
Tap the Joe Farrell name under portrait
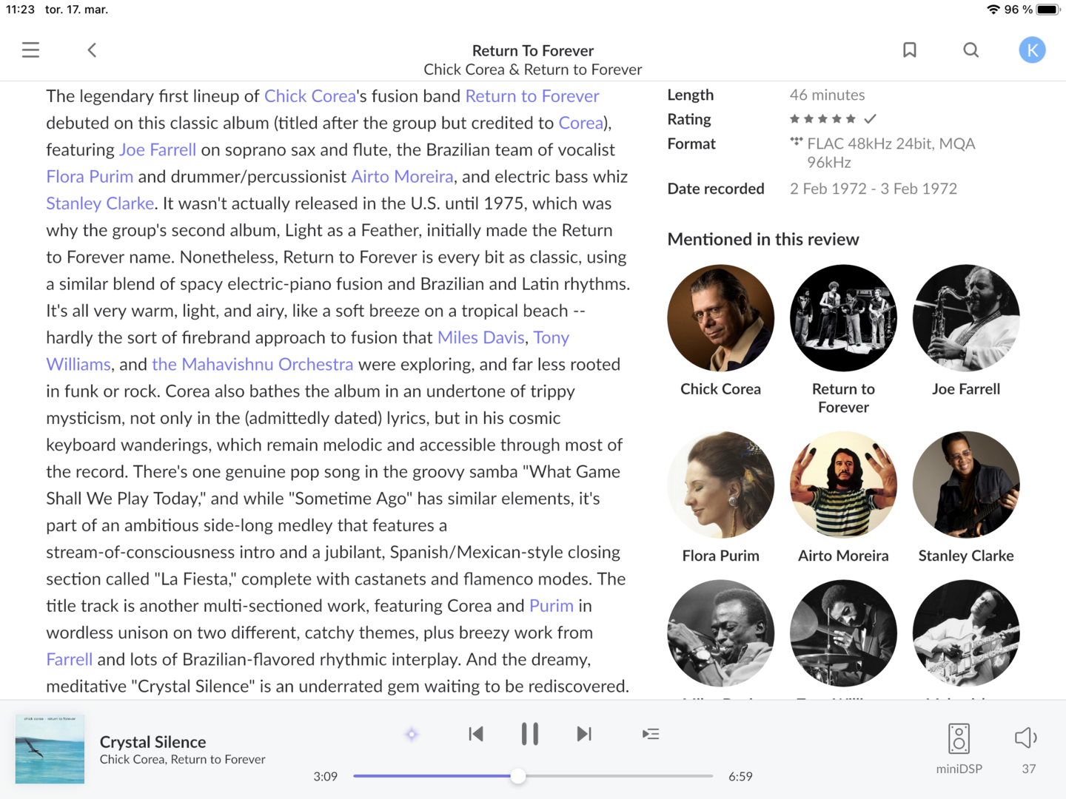click(x=966, y=389)
